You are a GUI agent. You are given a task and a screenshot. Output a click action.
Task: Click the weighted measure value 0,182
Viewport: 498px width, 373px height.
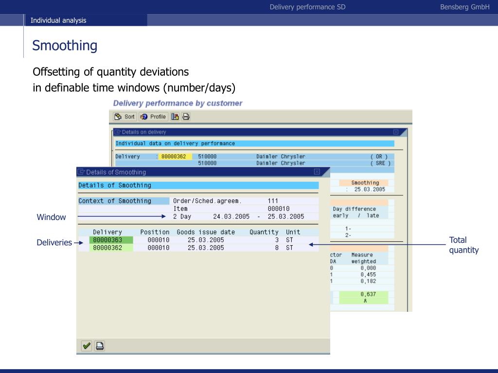click(x=368, y=281)
